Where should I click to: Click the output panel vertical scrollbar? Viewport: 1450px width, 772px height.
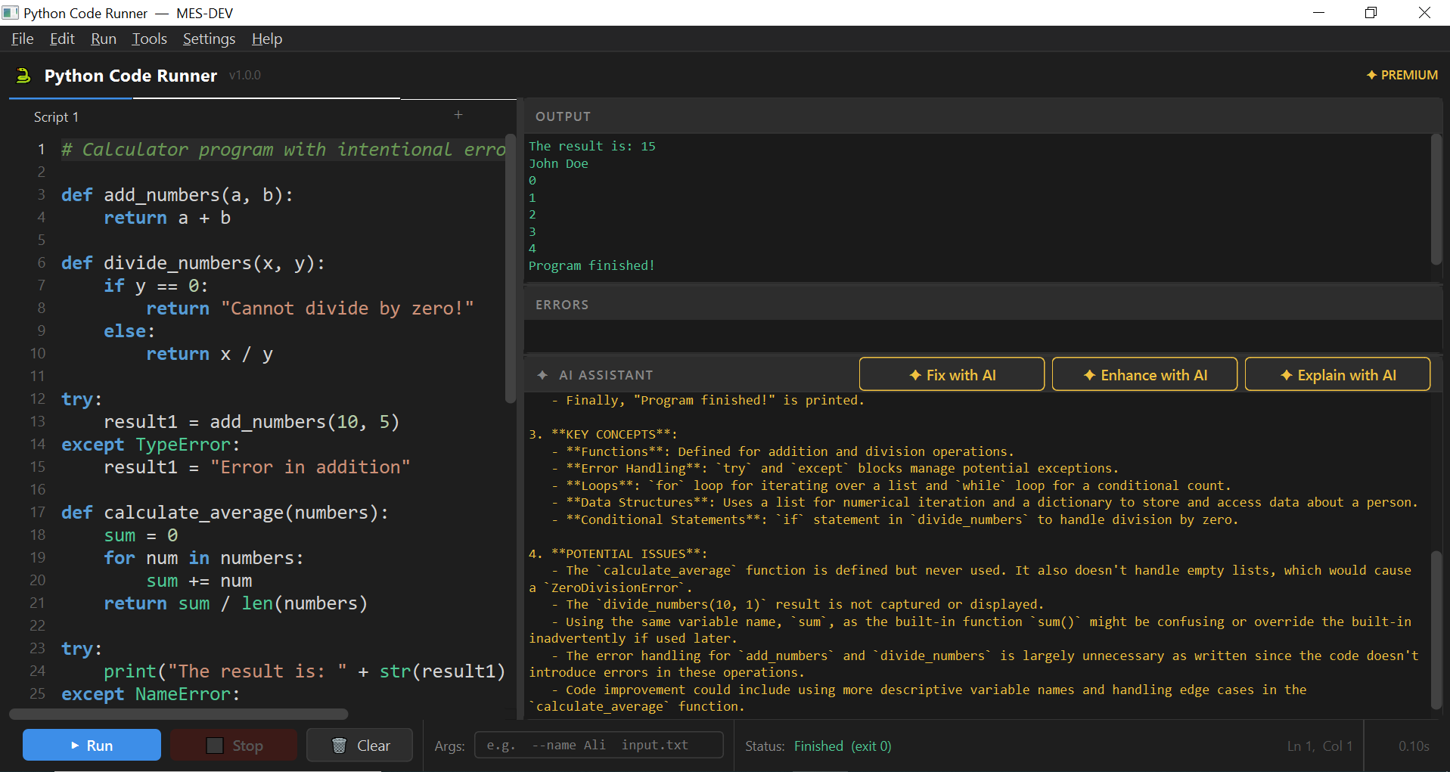[x=1436, y=200]
